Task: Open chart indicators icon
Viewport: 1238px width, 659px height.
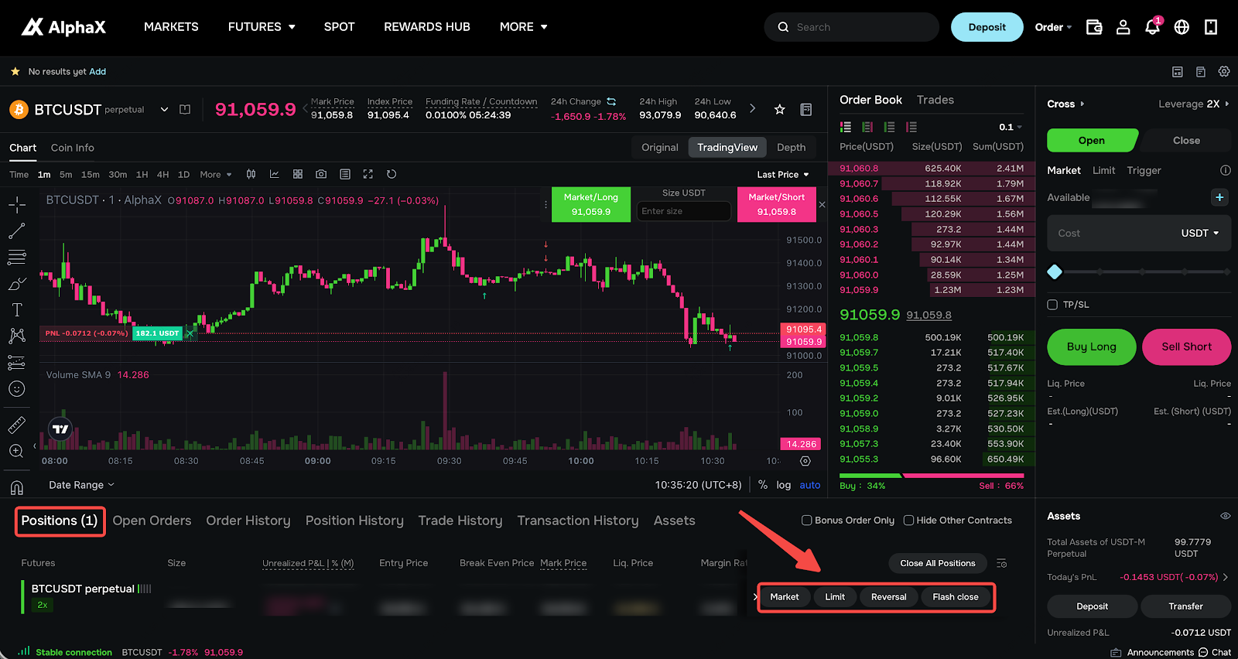Action: 274,174
